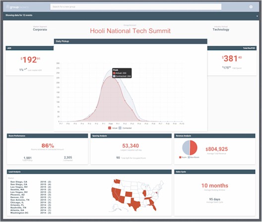Select the Seattle, WA 2015 row
Viewport: 262px width, 222px height.
point(31,190)
